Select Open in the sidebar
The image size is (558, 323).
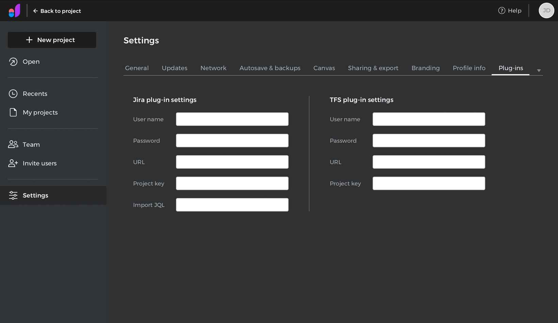point(31,62)
